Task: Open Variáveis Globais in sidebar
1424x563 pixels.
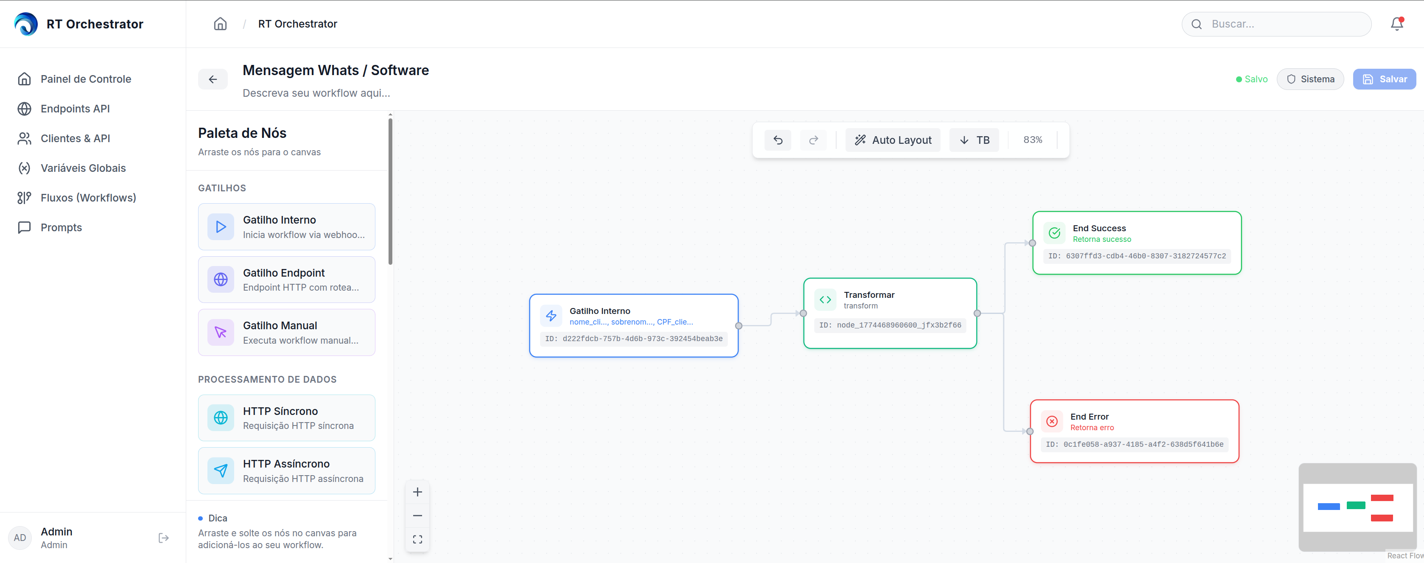Action: point(83,168)
